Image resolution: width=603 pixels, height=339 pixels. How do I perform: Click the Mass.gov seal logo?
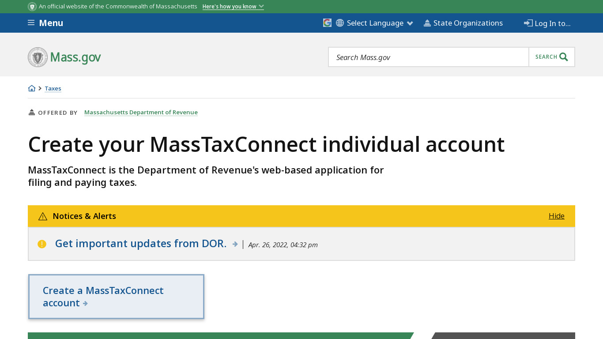38,57
